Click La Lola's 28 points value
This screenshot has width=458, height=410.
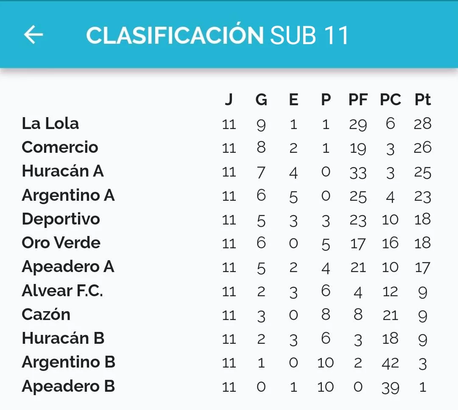(422, 124)
